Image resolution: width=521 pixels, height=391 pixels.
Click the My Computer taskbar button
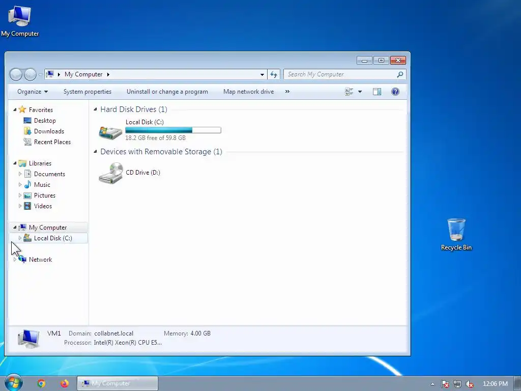(x=118, y=383)
